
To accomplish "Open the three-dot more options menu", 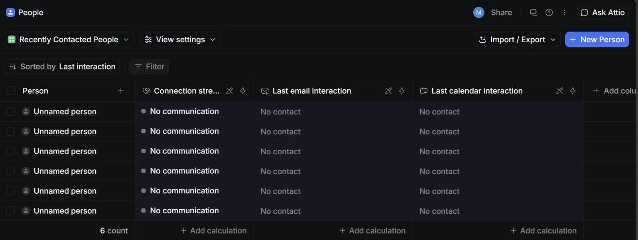I will point(564,12).
